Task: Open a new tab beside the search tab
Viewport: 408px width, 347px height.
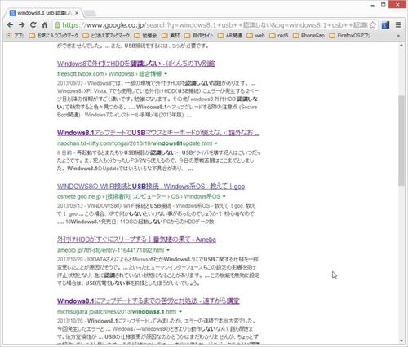Action: coord(90,13)
